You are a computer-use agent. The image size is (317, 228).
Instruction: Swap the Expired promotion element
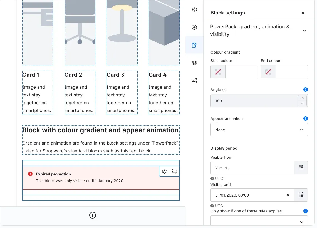coord(174,171)
